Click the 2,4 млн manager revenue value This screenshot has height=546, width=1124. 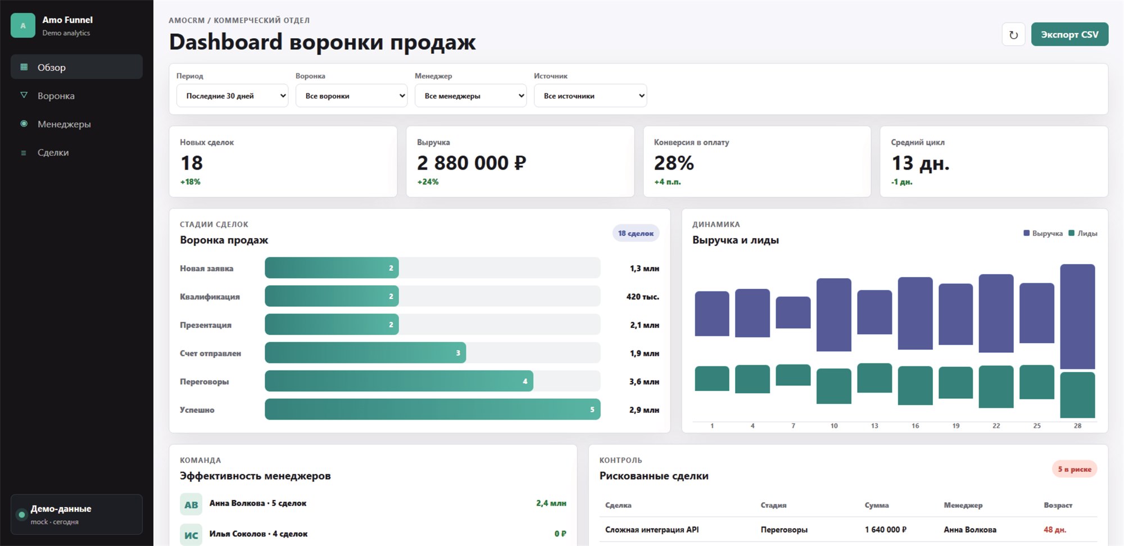551,503
